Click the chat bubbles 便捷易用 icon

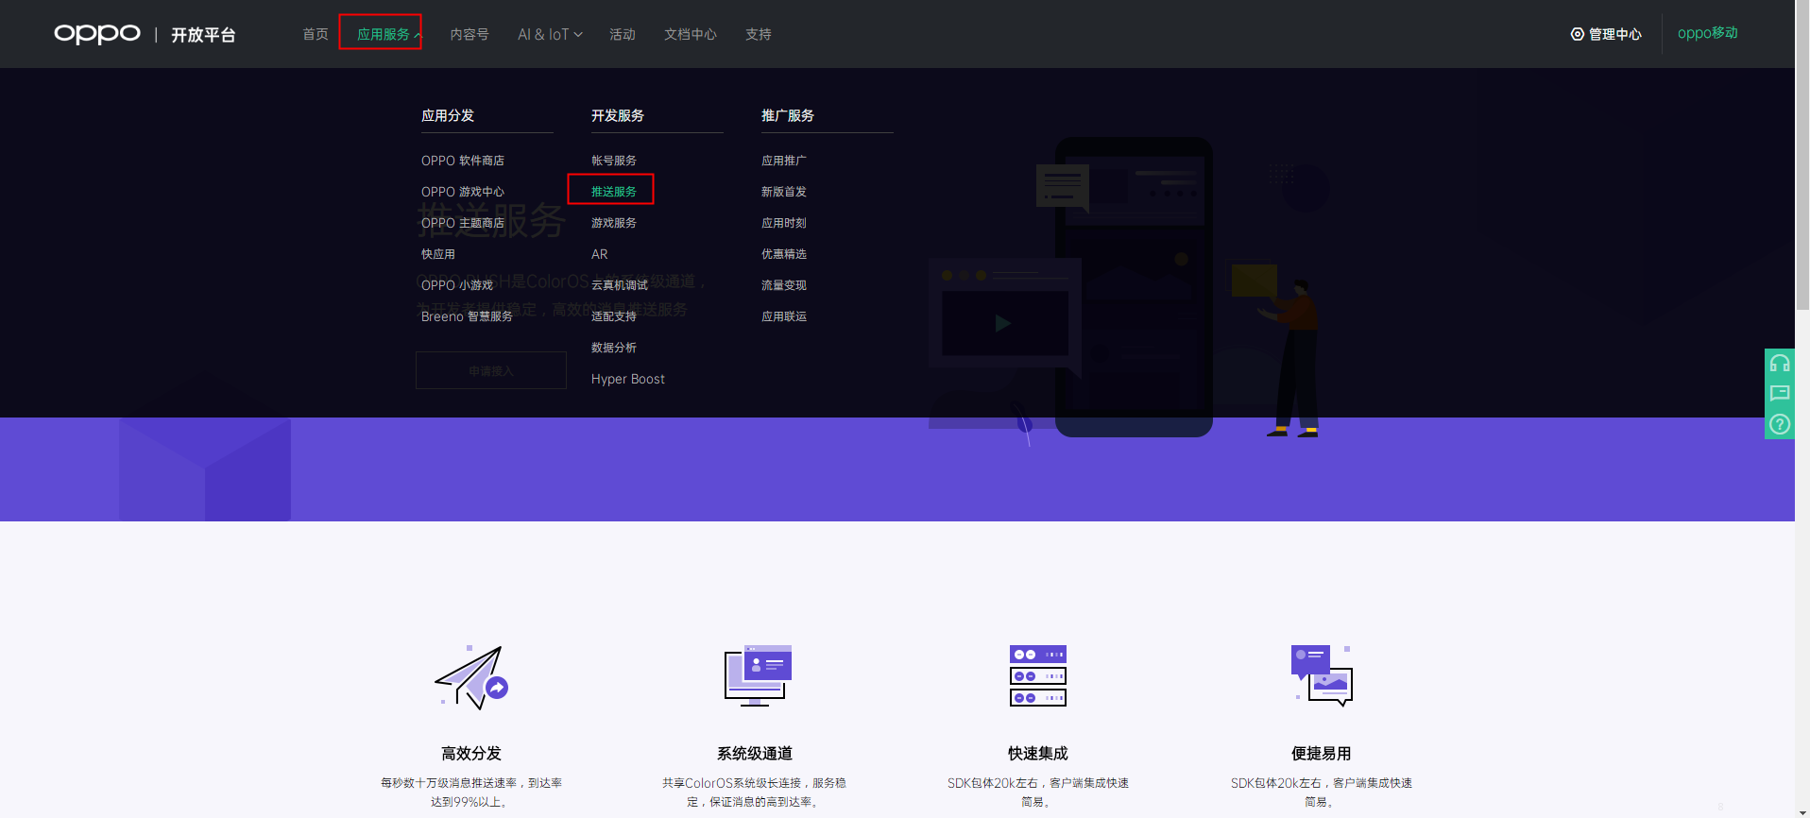1322,675
